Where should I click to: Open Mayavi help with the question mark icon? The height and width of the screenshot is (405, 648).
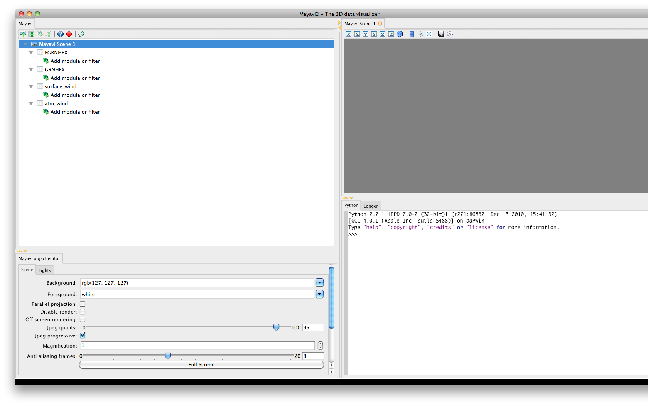(x=61, y=34)
